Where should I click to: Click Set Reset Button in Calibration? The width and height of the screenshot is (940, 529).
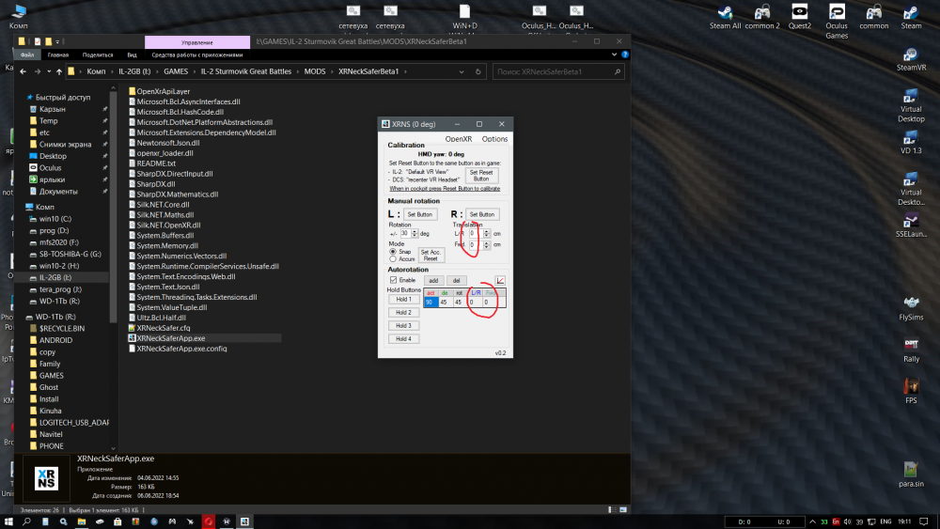click(x=481, y=175)
